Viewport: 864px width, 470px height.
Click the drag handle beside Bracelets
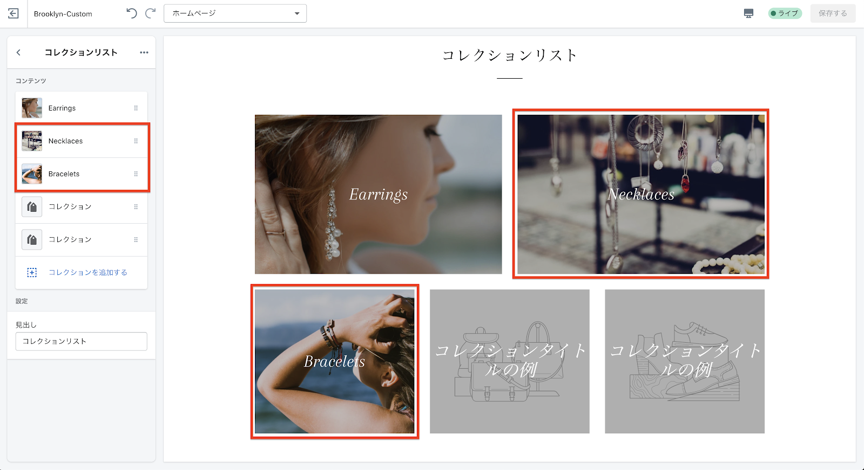click(x=136, y=174)
